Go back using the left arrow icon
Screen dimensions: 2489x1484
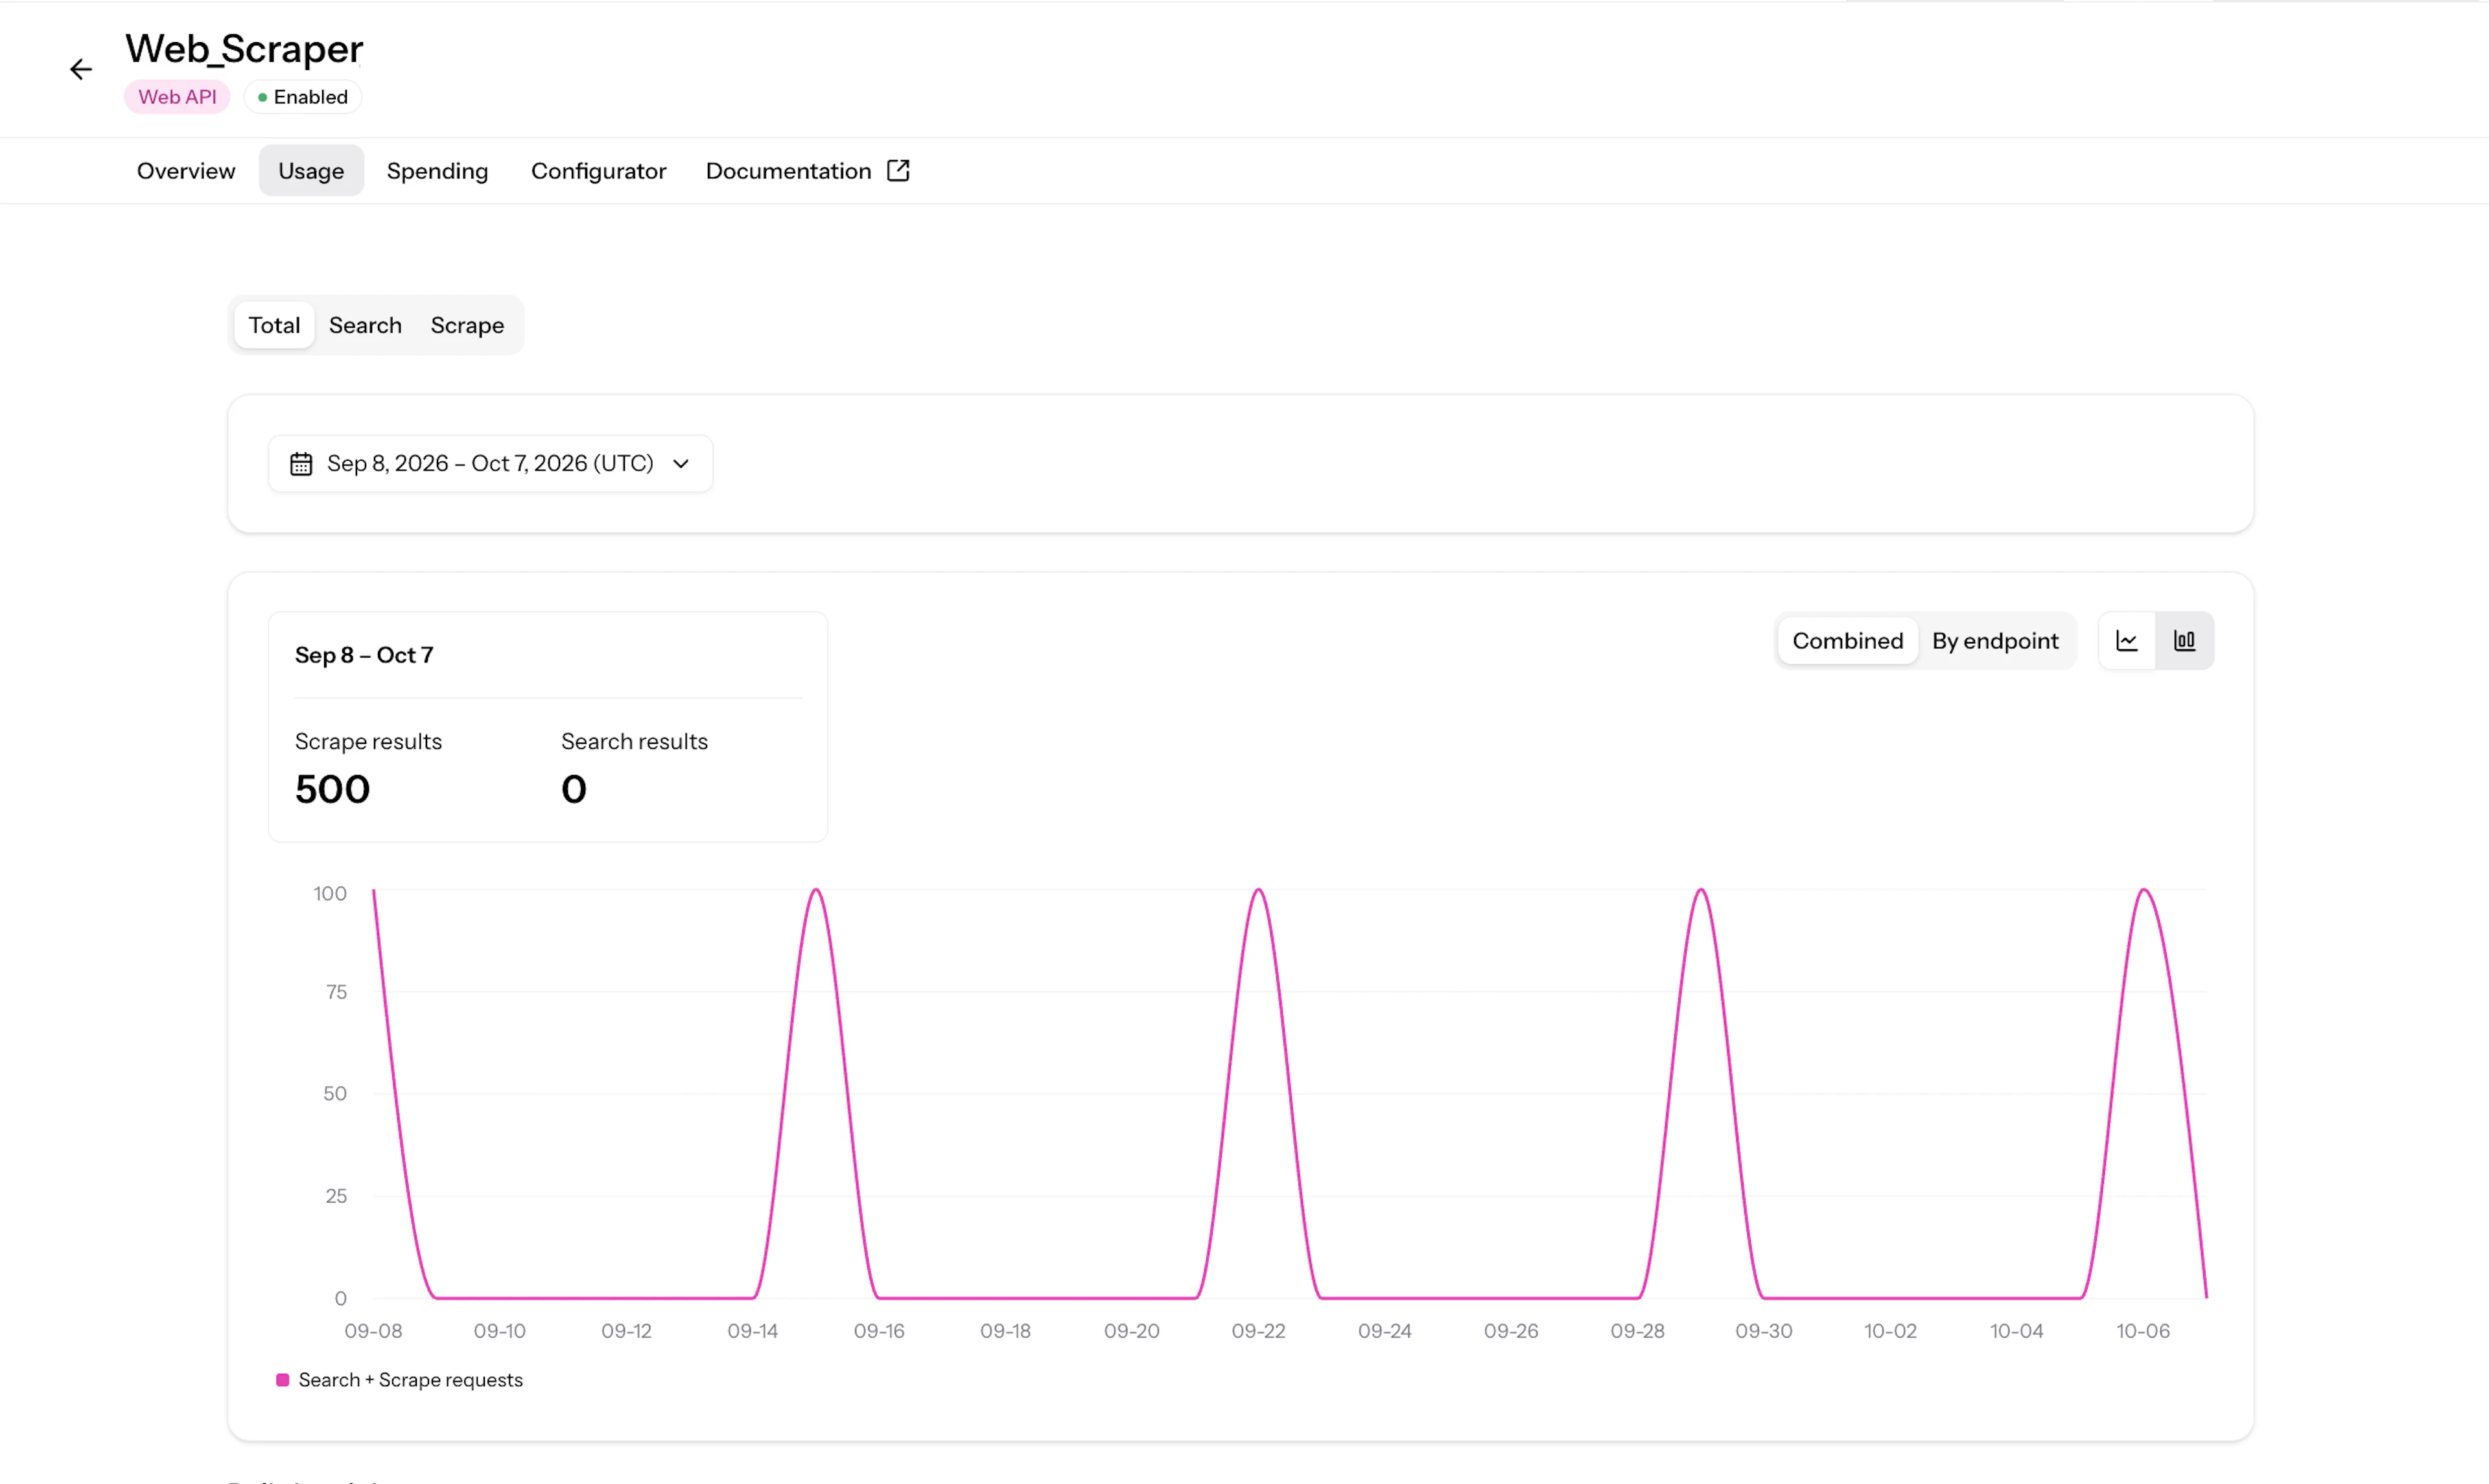[x=81, y=69]
